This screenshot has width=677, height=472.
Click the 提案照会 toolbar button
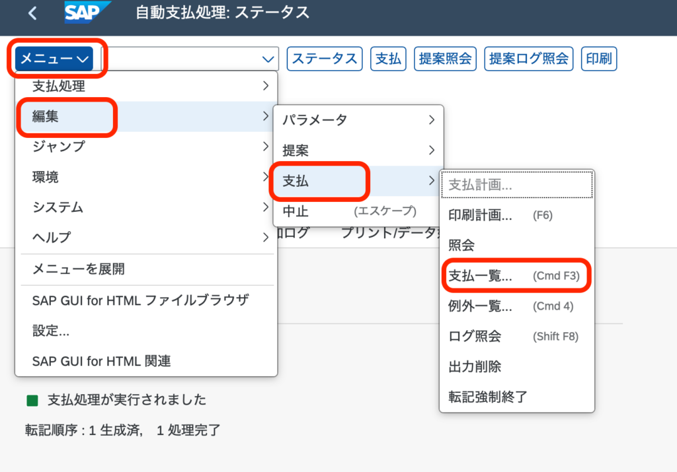point(445,58)
